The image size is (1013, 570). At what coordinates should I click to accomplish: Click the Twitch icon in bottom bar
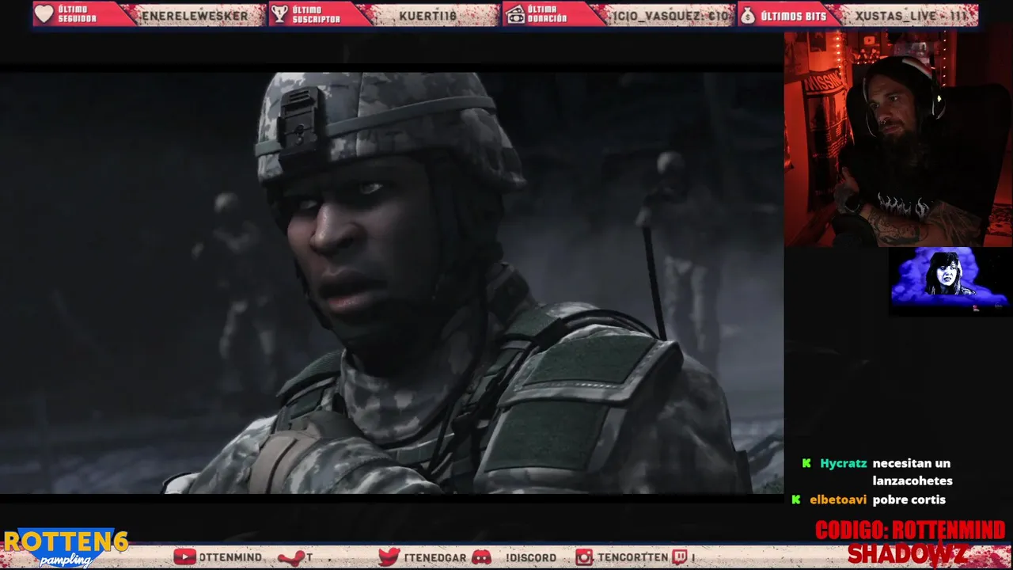tap(681, 557)
